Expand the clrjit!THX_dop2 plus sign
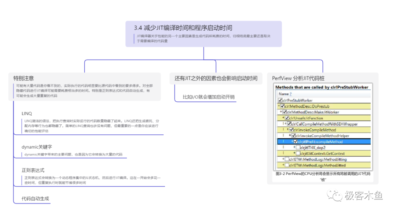Image resolution: width=396 pixels, height=213 pixels. pos(294,147)
